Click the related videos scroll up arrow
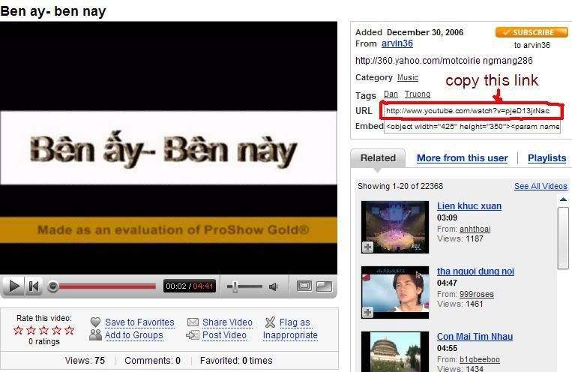The image size is (572, 372). click(563, 199)
